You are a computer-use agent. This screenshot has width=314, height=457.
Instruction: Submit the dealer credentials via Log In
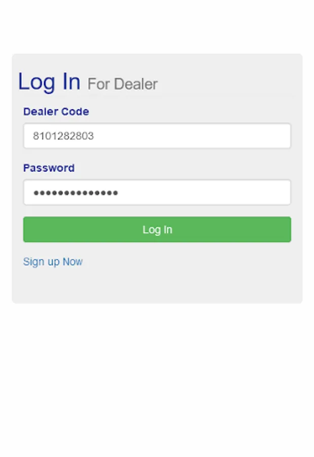157,230
